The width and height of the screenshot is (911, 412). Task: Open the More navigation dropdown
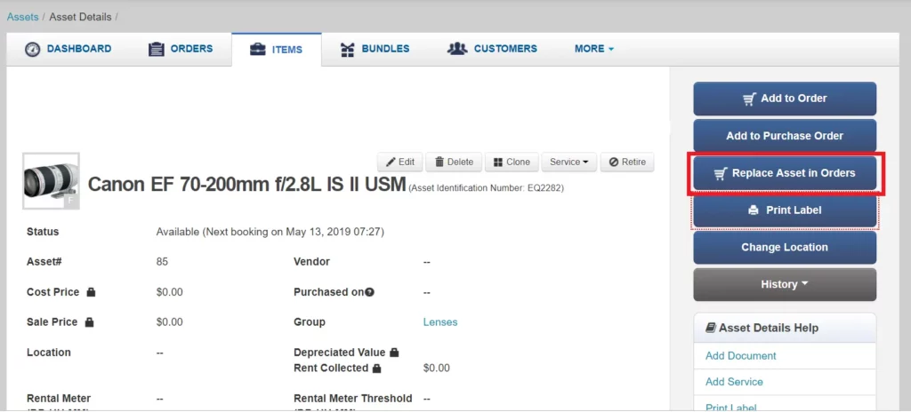click(x=593, y=49)
